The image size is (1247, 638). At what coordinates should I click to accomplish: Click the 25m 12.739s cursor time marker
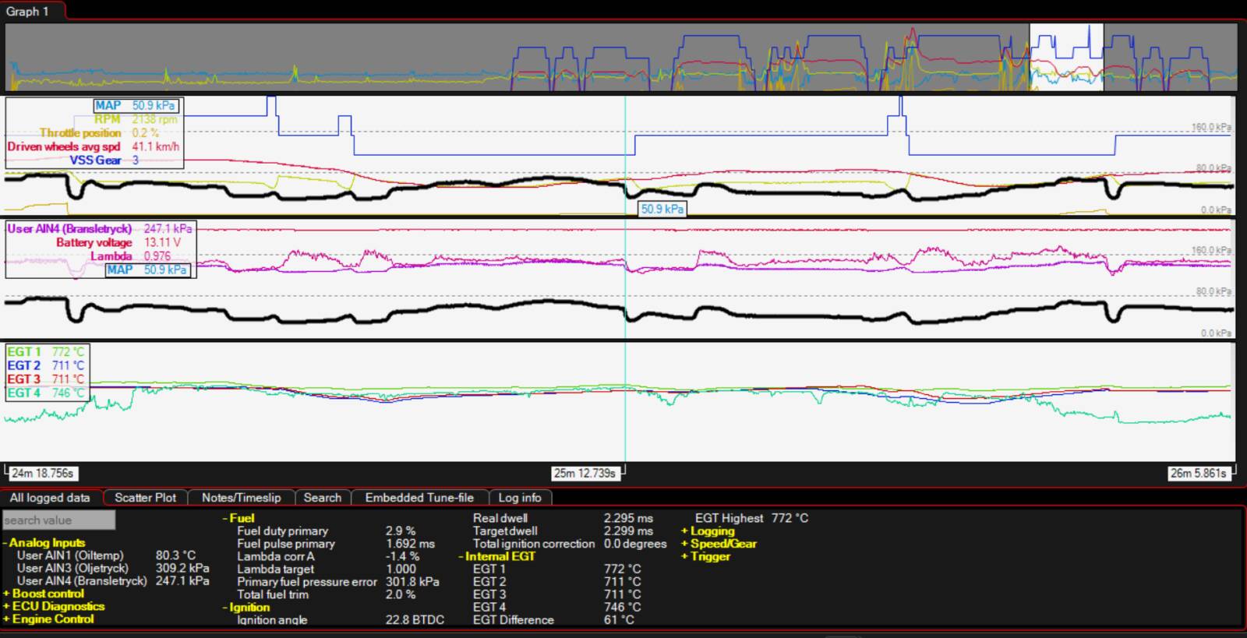pos(585,474)
